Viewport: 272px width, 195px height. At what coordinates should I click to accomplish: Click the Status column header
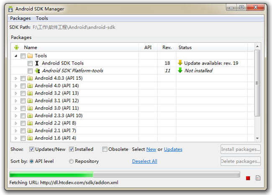[212, 47]
